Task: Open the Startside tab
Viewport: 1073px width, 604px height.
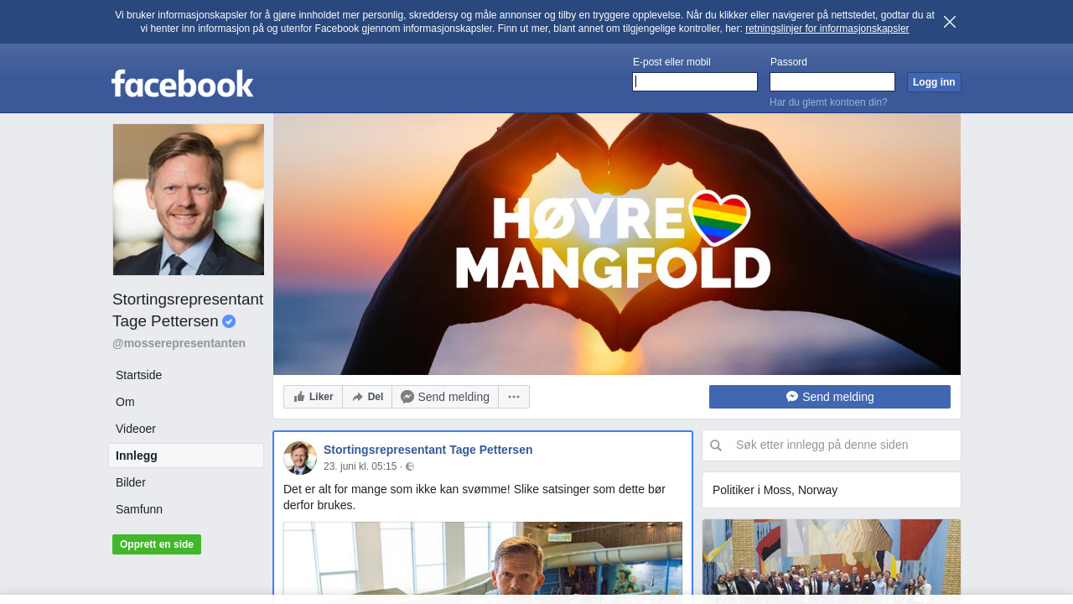Action: tap(139, 375)
